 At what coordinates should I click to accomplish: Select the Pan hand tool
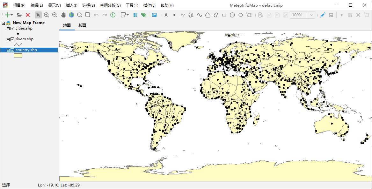pyautogui.click(x=63, y=15)
